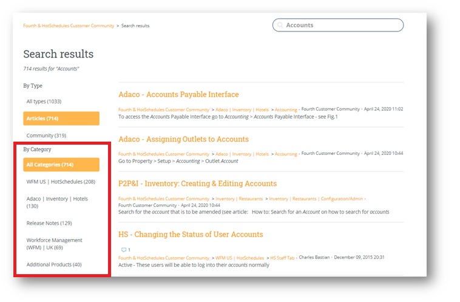Screen dimensions: 460x302
Task: Click Adaco | Inventory | Hotels breadcrumb under Assigning Outlets result
Action: pyautogui.click(x=242, y=154)
